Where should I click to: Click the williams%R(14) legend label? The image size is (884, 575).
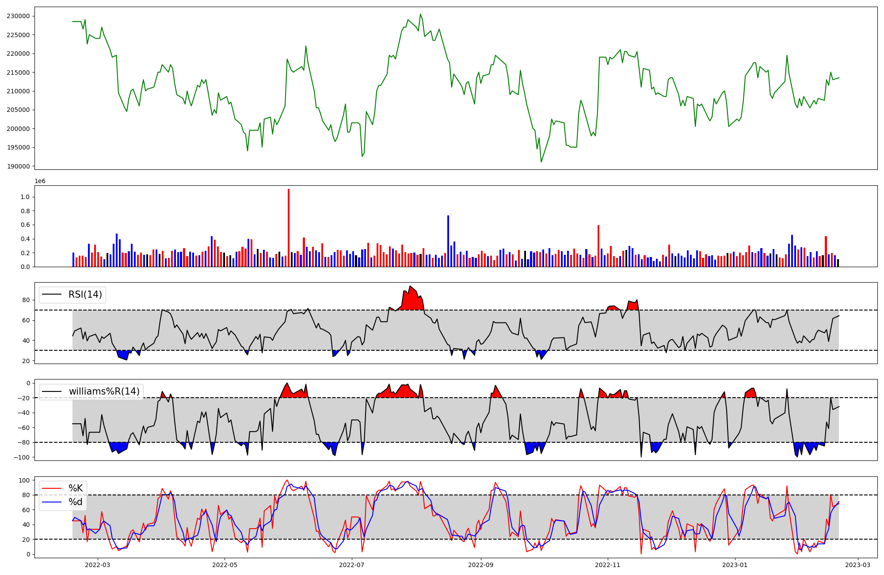[x=104, y=391]
